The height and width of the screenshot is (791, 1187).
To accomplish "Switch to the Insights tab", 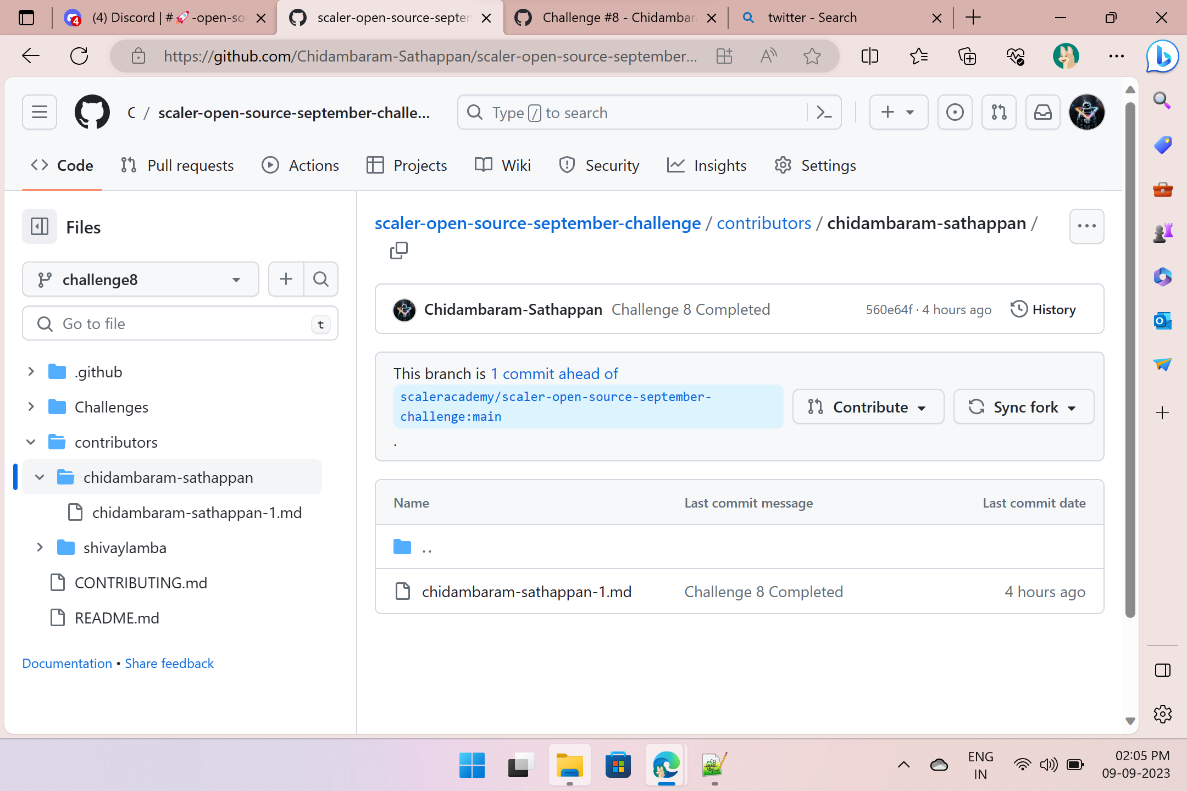I will [707, 165].
